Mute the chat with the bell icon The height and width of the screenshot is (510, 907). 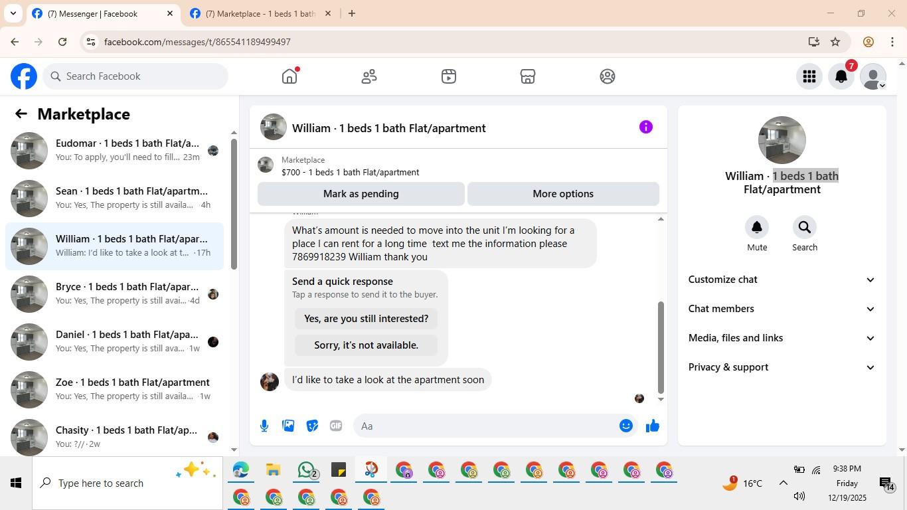coord(757,228)
